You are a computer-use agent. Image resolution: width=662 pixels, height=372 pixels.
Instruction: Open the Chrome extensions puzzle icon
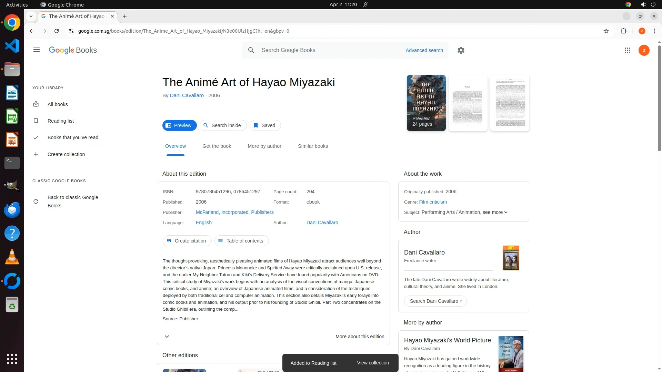(x=623, y=31)
